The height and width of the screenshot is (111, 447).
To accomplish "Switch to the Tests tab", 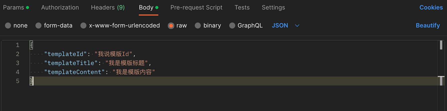I will pos(242,7).
